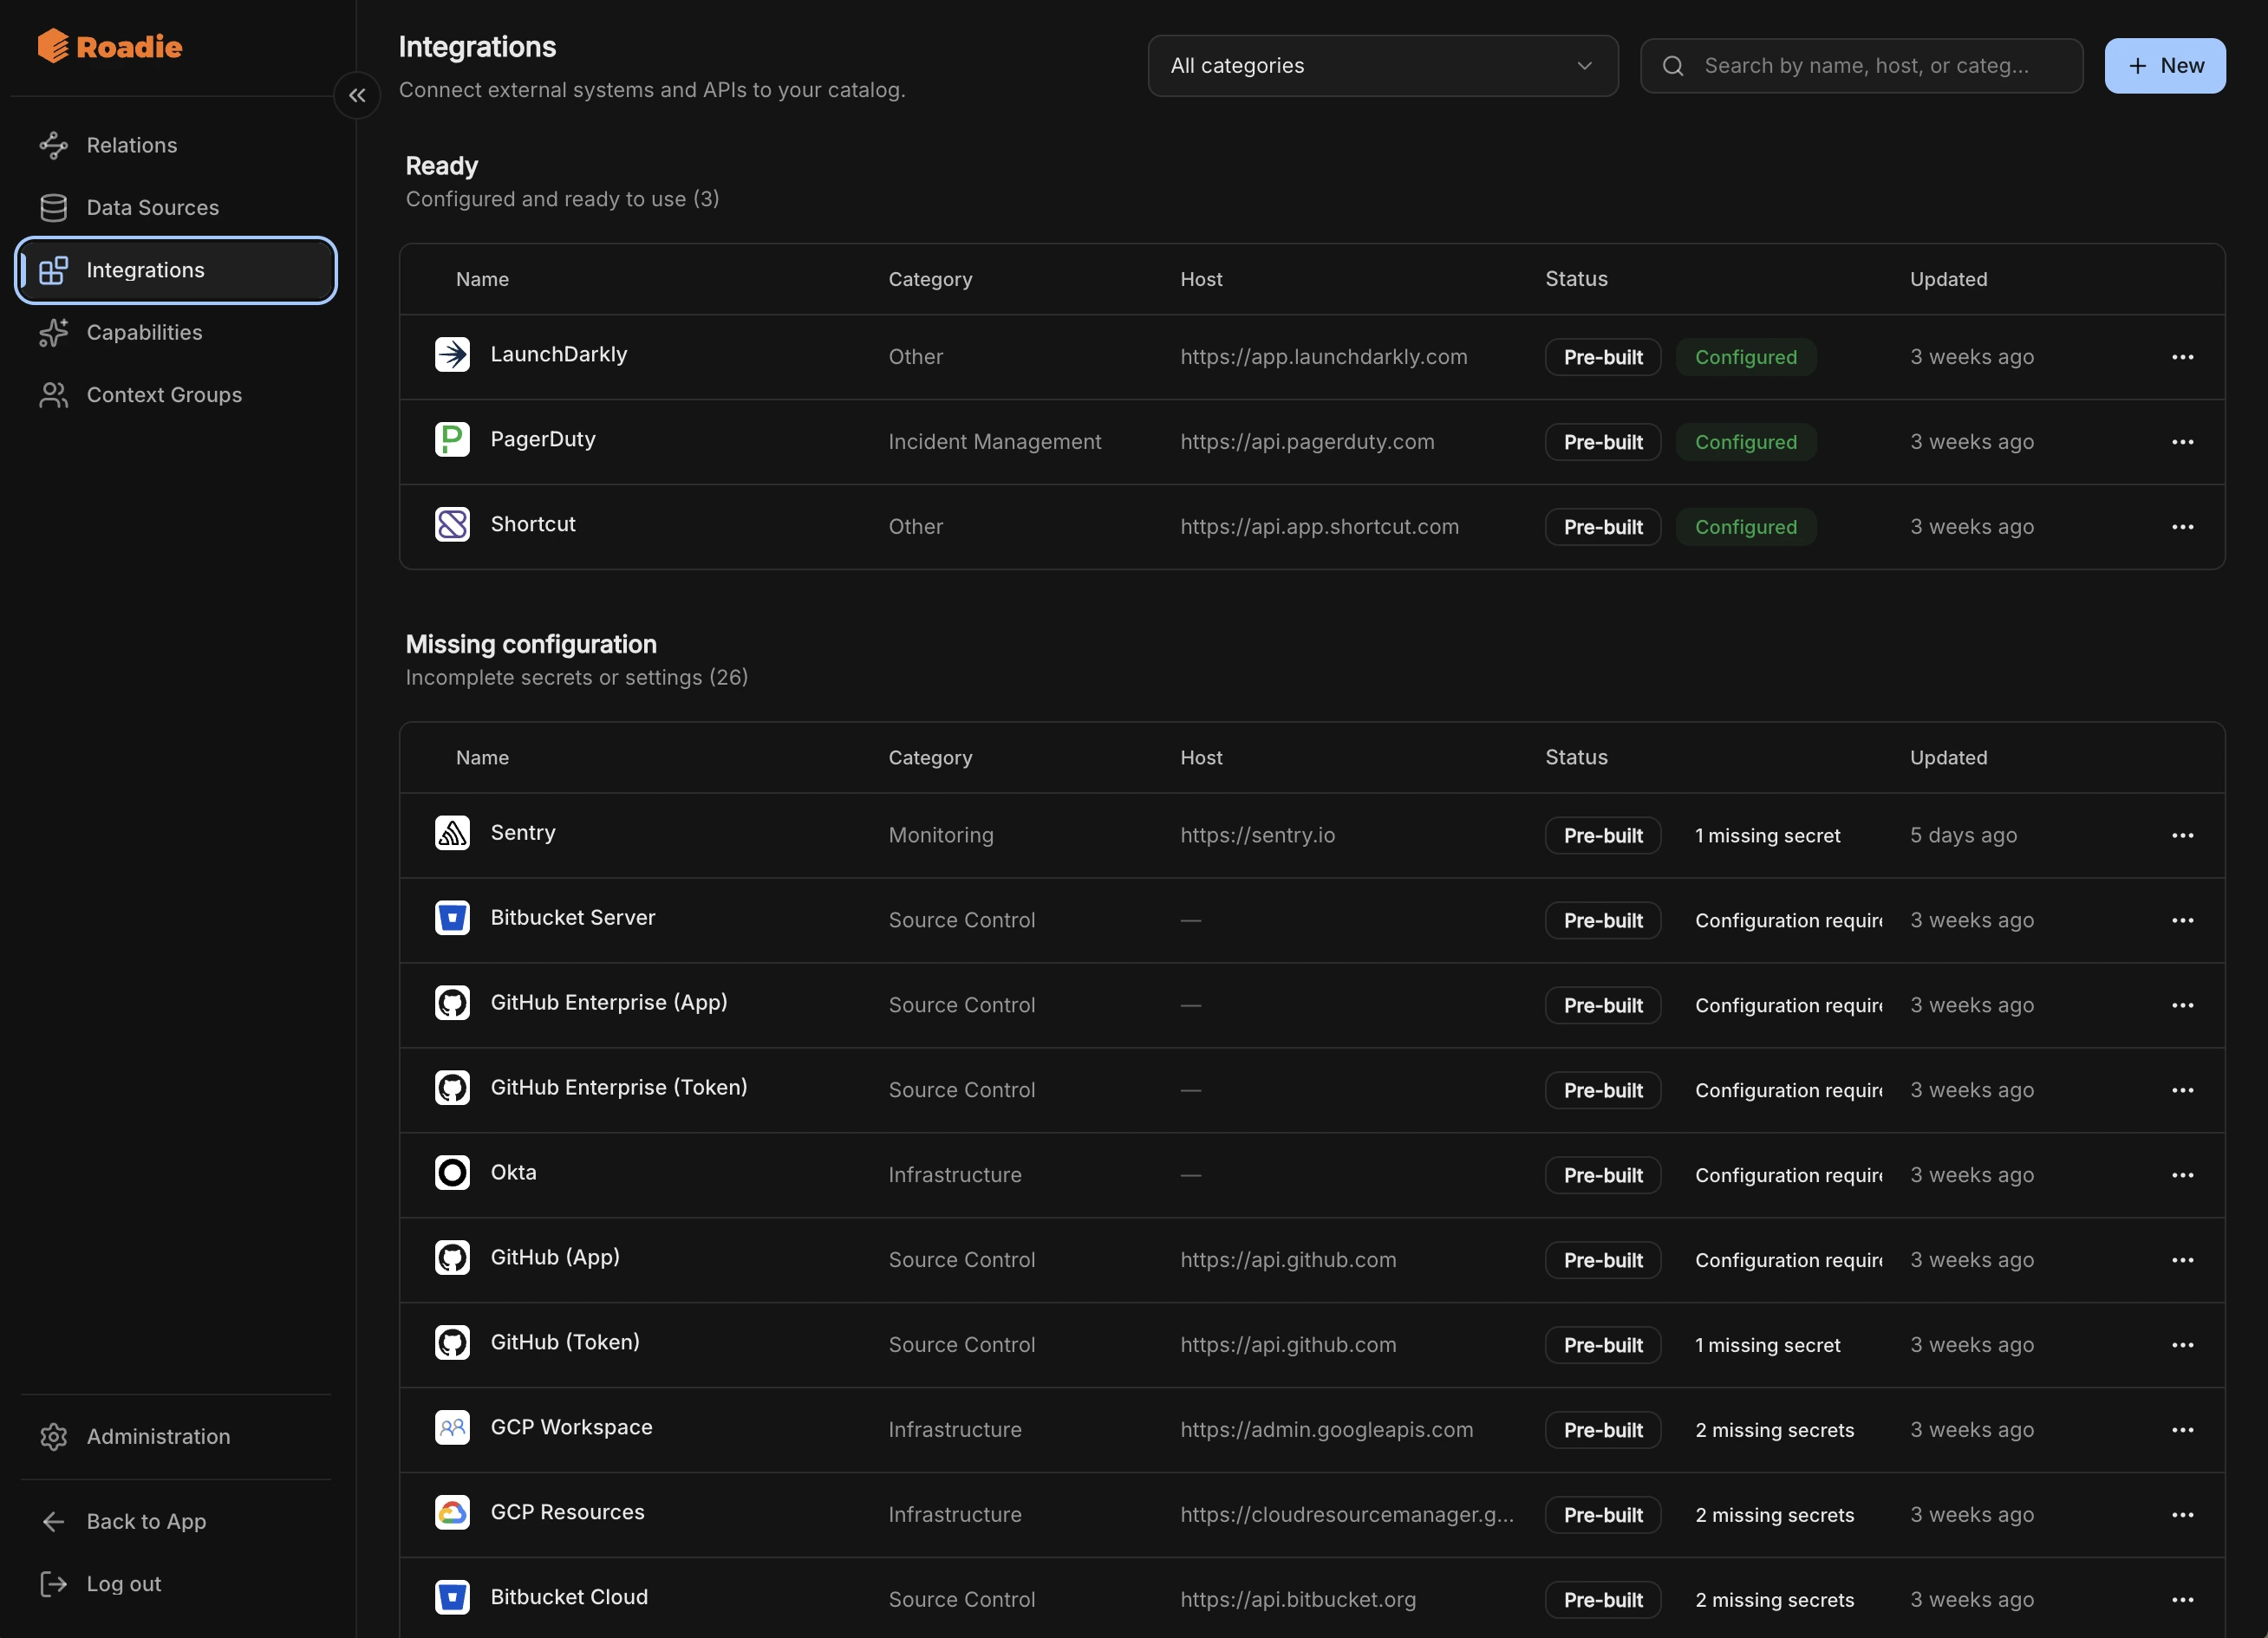The width and height of the screenshot is (2268, 1638).
Task: Click Log out
Action: 175,1584
